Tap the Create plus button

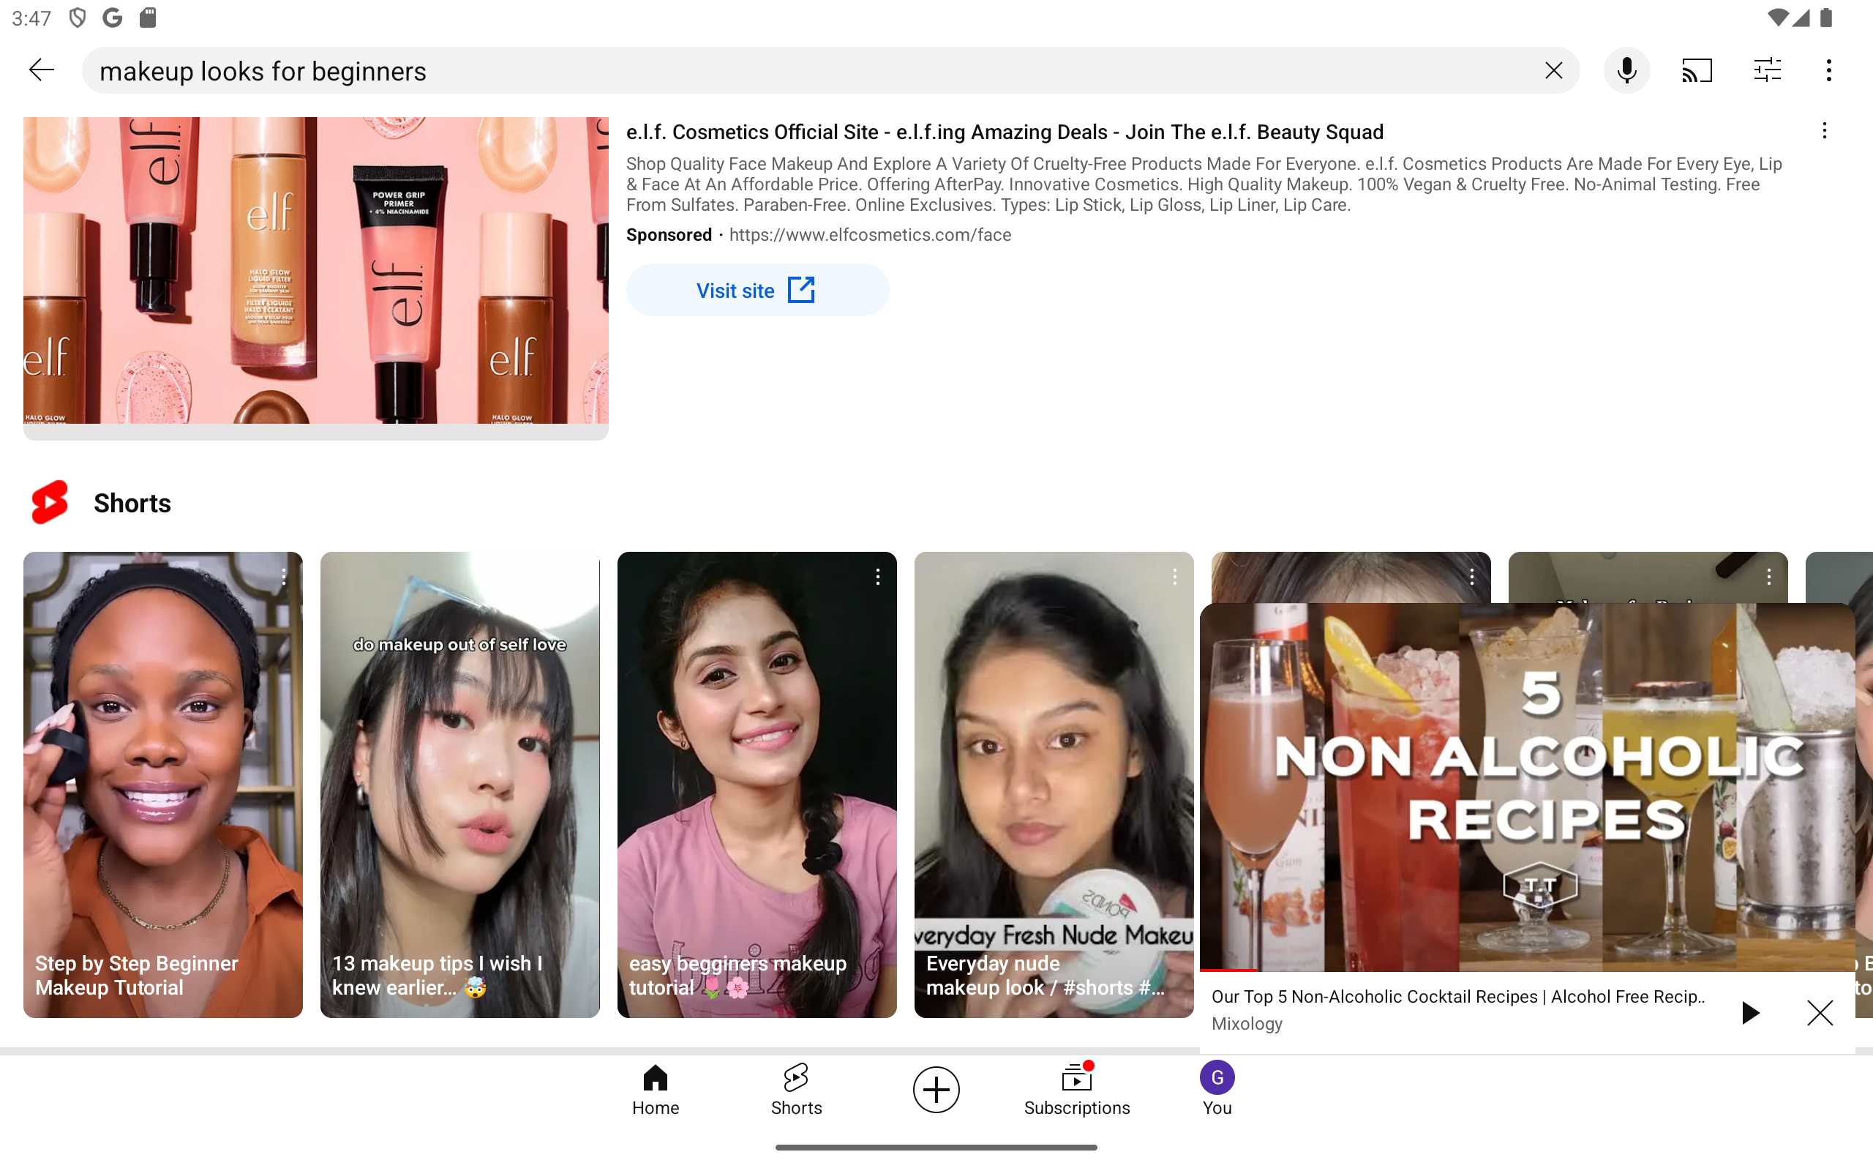coord(936,1090)
